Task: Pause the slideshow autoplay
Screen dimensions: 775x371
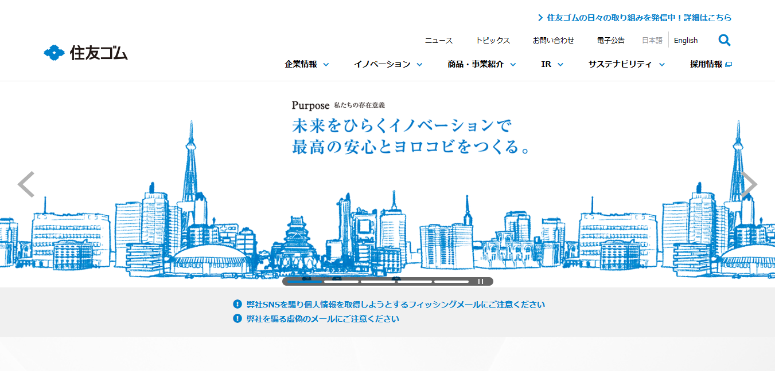Action: (x=481, y=281)
